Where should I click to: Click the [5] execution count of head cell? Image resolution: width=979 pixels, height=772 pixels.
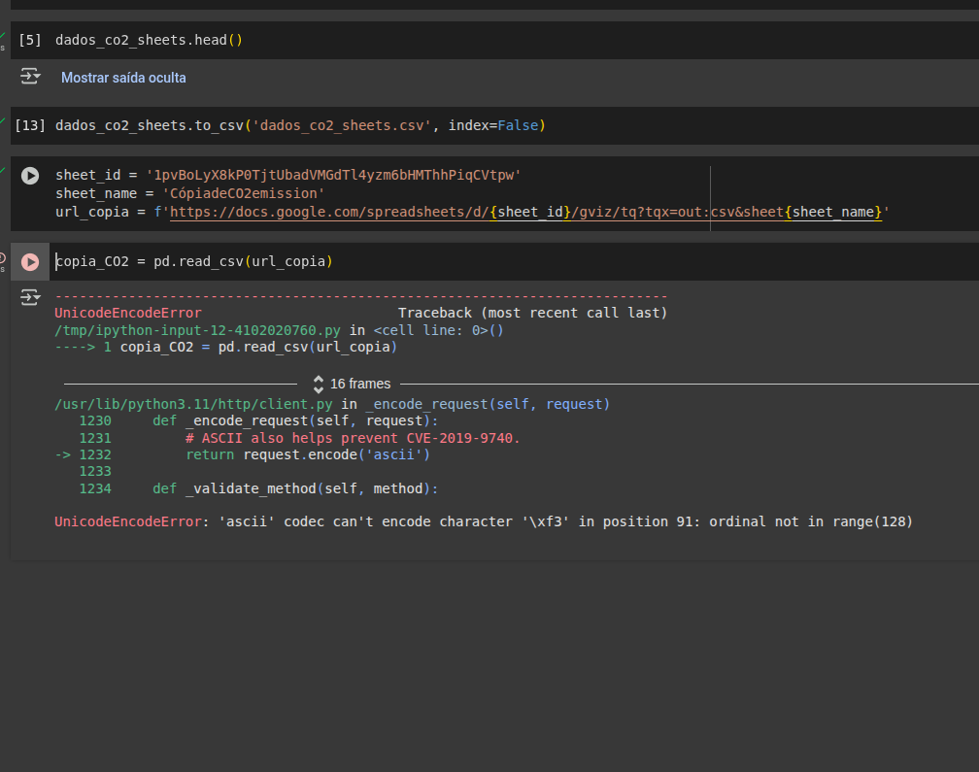pyautogui.click(x=30, y=40)
